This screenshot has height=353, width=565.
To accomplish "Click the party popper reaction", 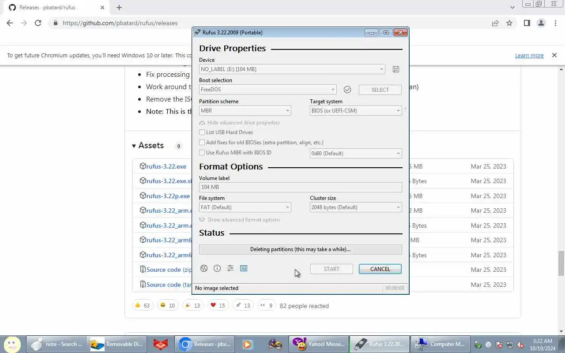I will (192, 305).
